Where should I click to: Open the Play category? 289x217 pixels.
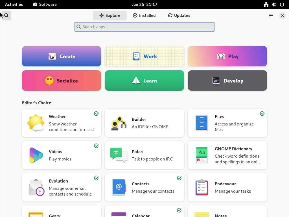(227, 56)
